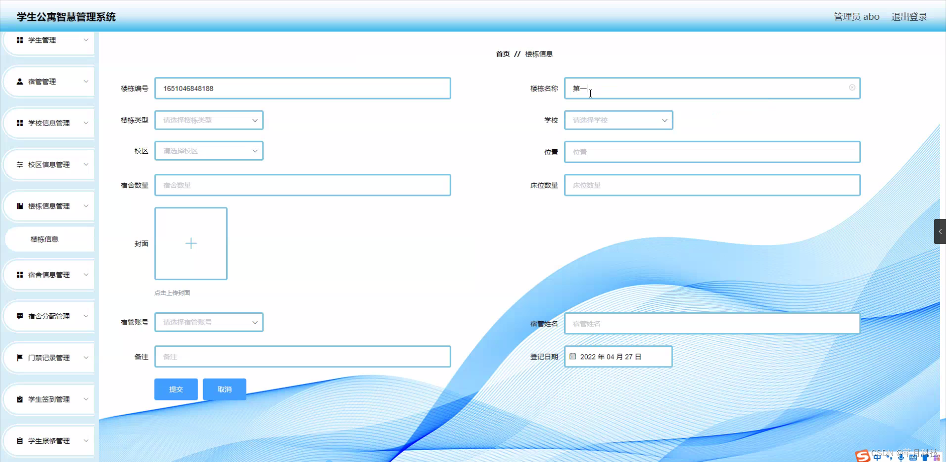Open the 学生报修管理 document icon
Image resolution: width=946 pixels, height=462 pixels.
(x=20, y=440)
